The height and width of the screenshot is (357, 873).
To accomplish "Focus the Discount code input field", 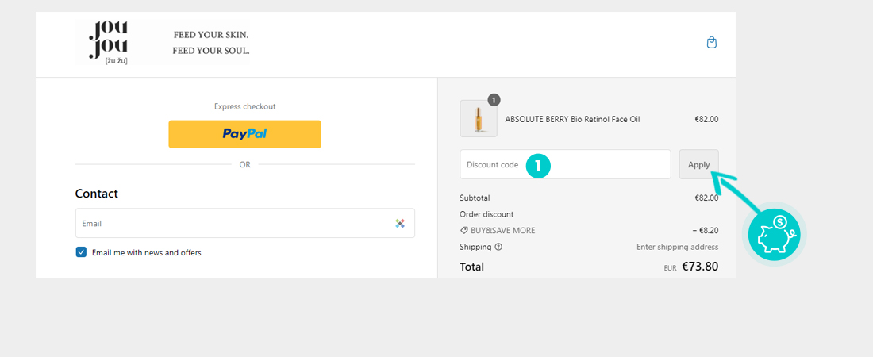I will pos(565,164).
